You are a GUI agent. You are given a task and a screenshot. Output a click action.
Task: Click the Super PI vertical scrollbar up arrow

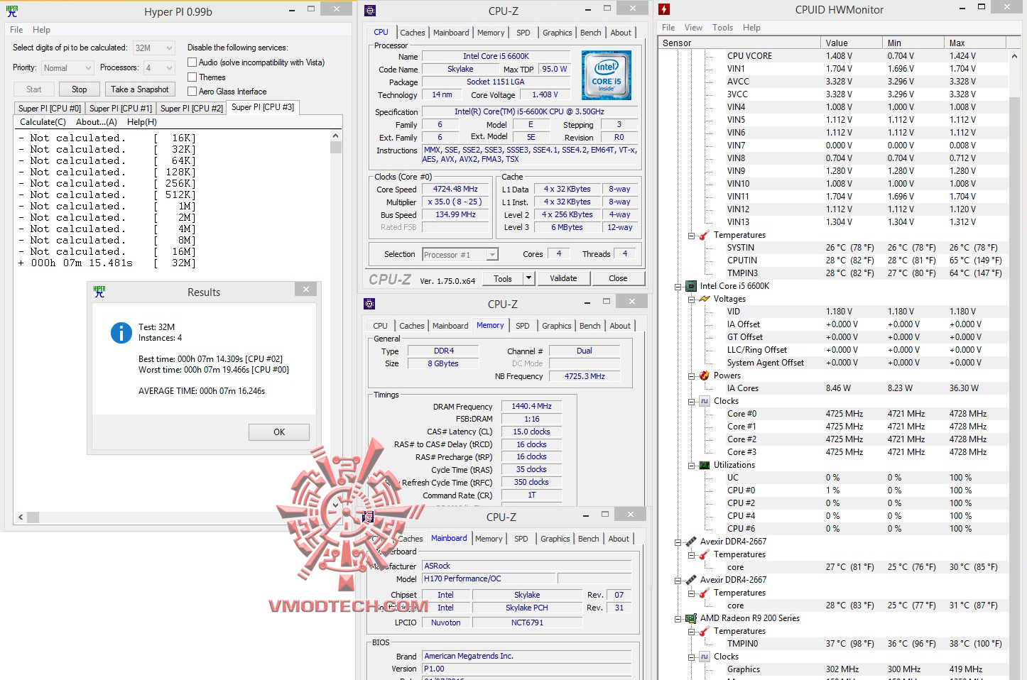335,136
